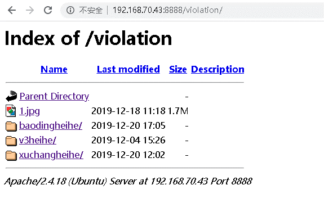The height and width of the screenshot is (212, 324).
Task: Click the 1.jpg image file icon
Action: 11,111
